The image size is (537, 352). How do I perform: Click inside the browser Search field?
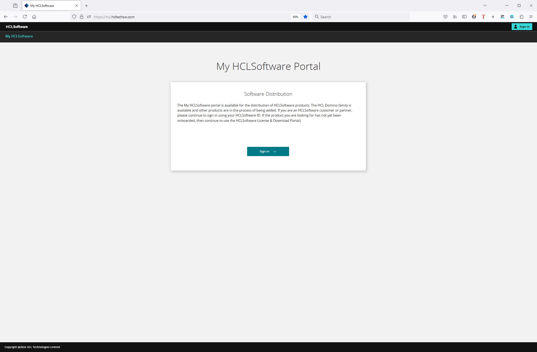point(361,17)
